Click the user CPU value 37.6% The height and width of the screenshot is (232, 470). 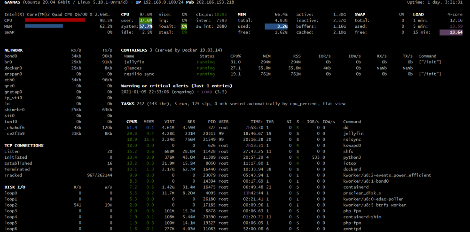click(146, 20)
